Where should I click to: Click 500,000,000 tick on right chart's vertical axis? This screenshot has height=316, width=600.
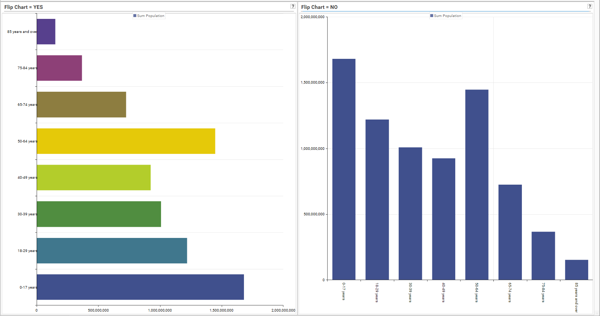[x=314, y=214]
